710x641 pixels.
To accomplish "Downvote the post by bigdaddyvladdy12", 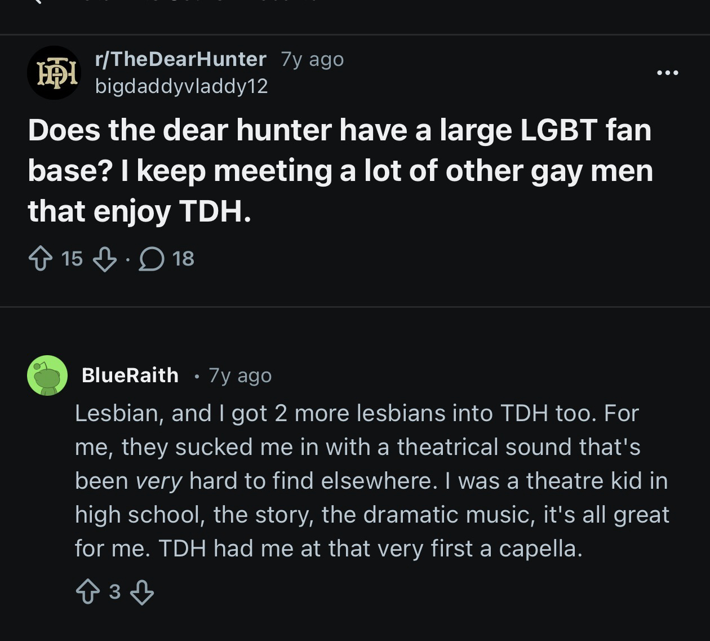I will pos(104,259).
